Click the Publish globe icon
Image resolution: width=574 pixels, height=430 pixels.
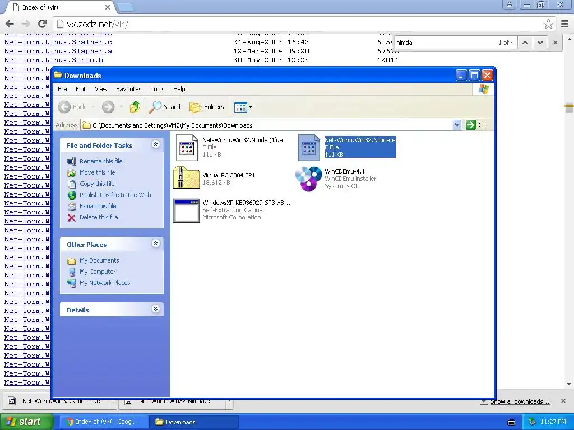coord(72,195)
